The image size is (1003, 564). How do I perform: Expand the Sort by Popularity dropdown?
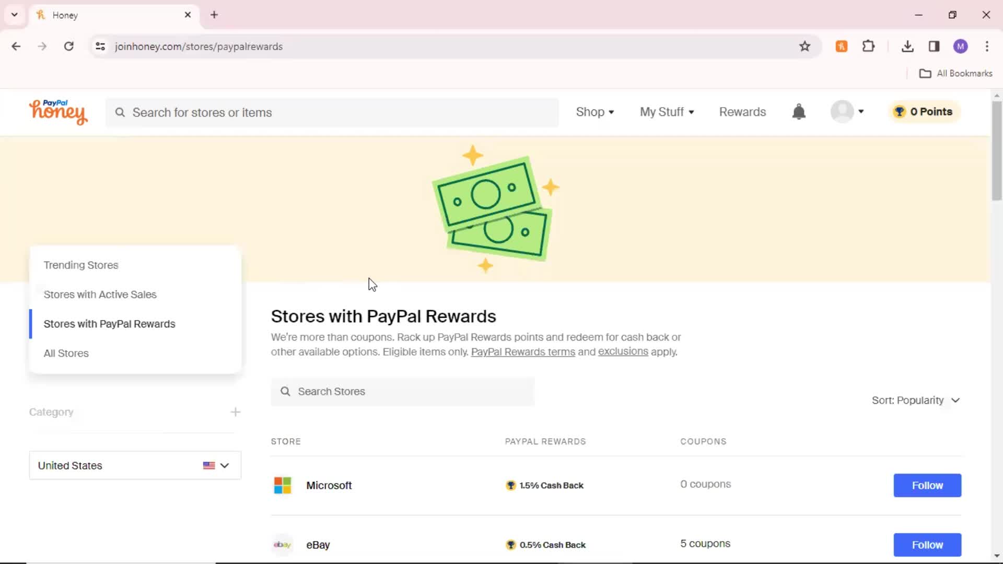pyautogui.click(x=916, y=400)
